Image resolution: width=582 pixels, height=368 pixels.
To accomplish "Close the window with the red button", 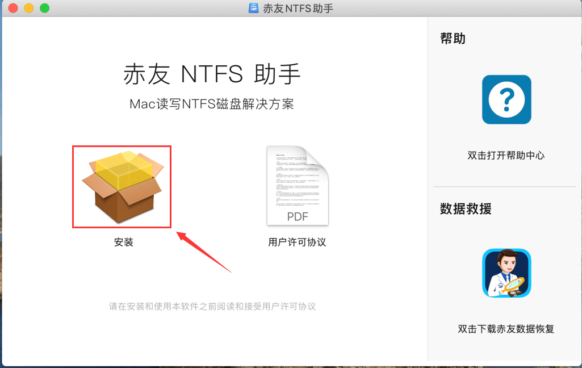I will tap(12, 8).
